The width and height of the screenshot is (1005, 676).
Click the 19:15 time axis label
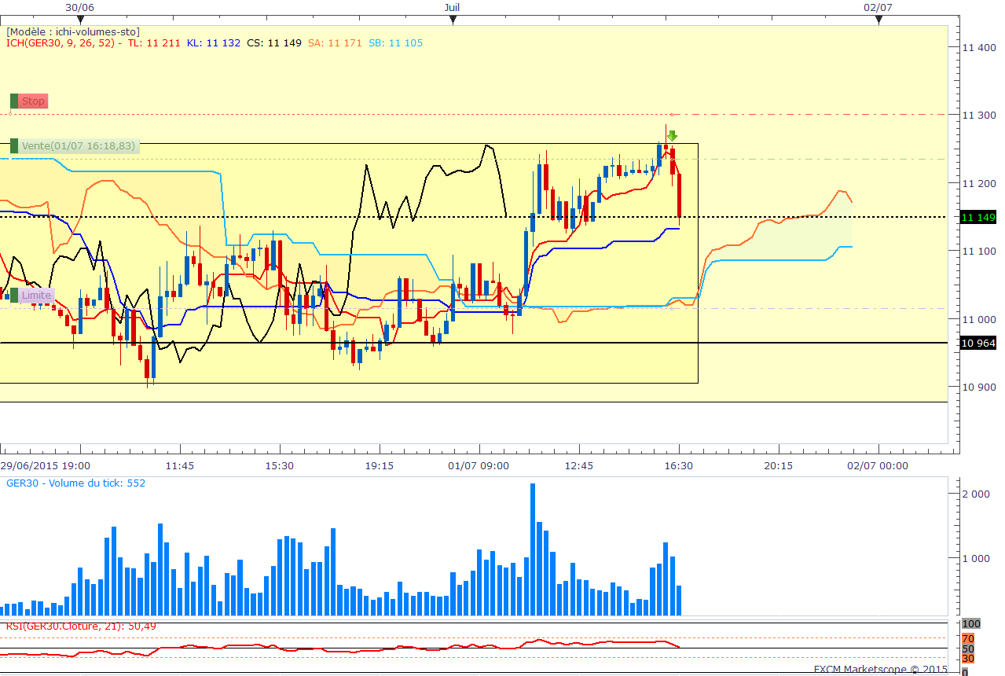click(x=379, y=466)
